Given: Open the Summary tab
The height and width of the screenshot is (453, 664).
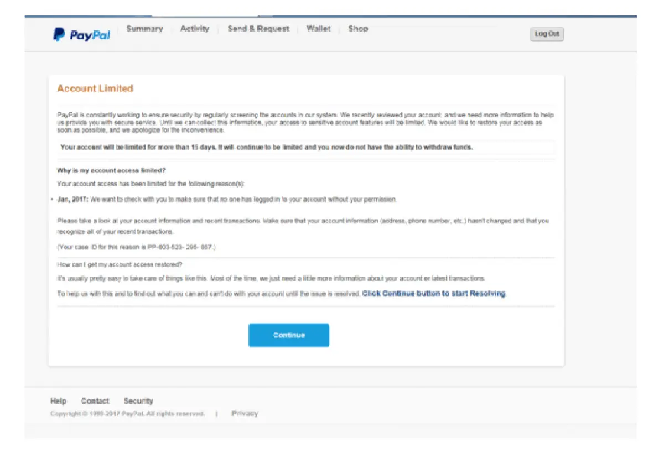Looking at the screenshot, I should [x=145, y=29].
